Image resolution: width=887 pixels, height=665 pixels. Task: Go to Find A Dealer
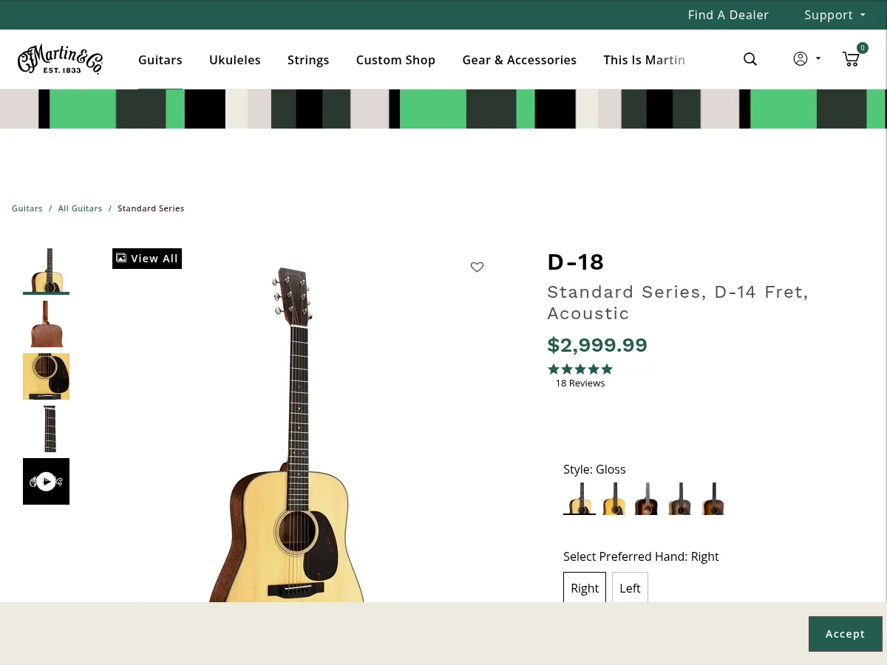click(728, 15)
